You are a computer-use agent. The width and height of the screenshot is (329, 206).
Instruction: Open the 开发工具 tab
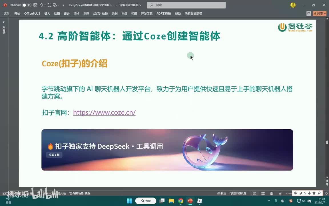coord(147,13)
